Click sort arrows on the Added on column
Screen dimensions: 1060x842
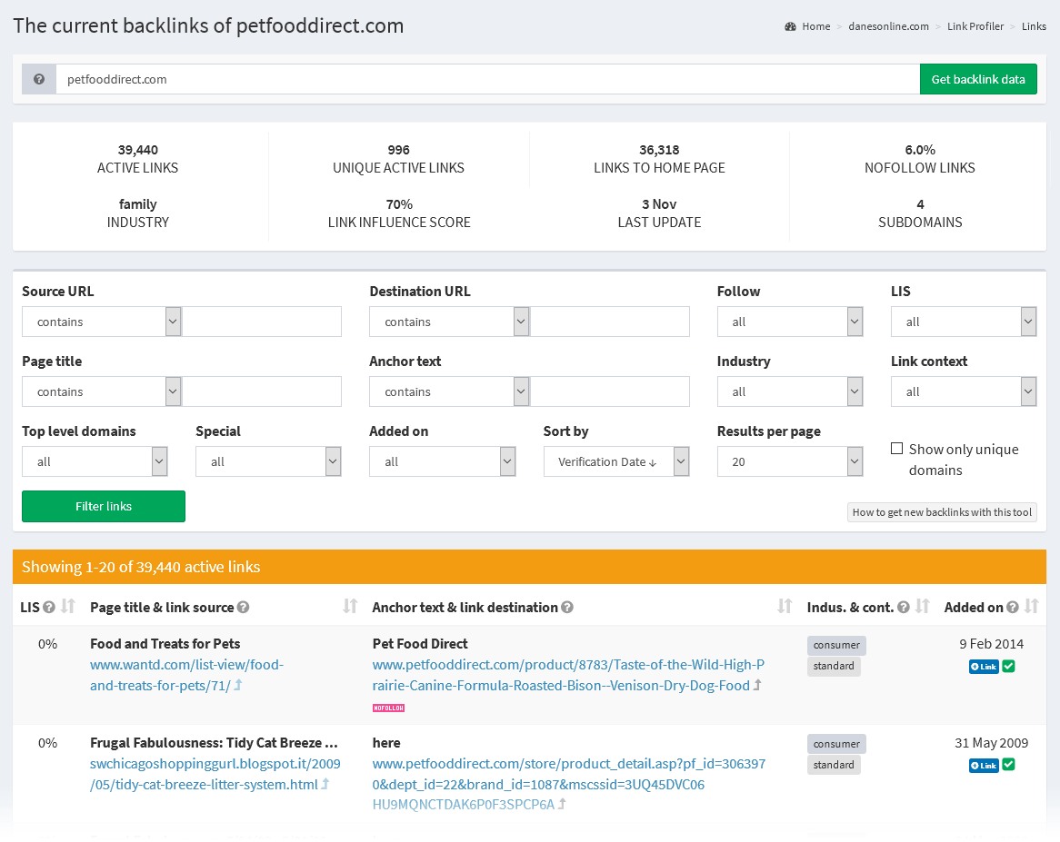(1030, 606)
